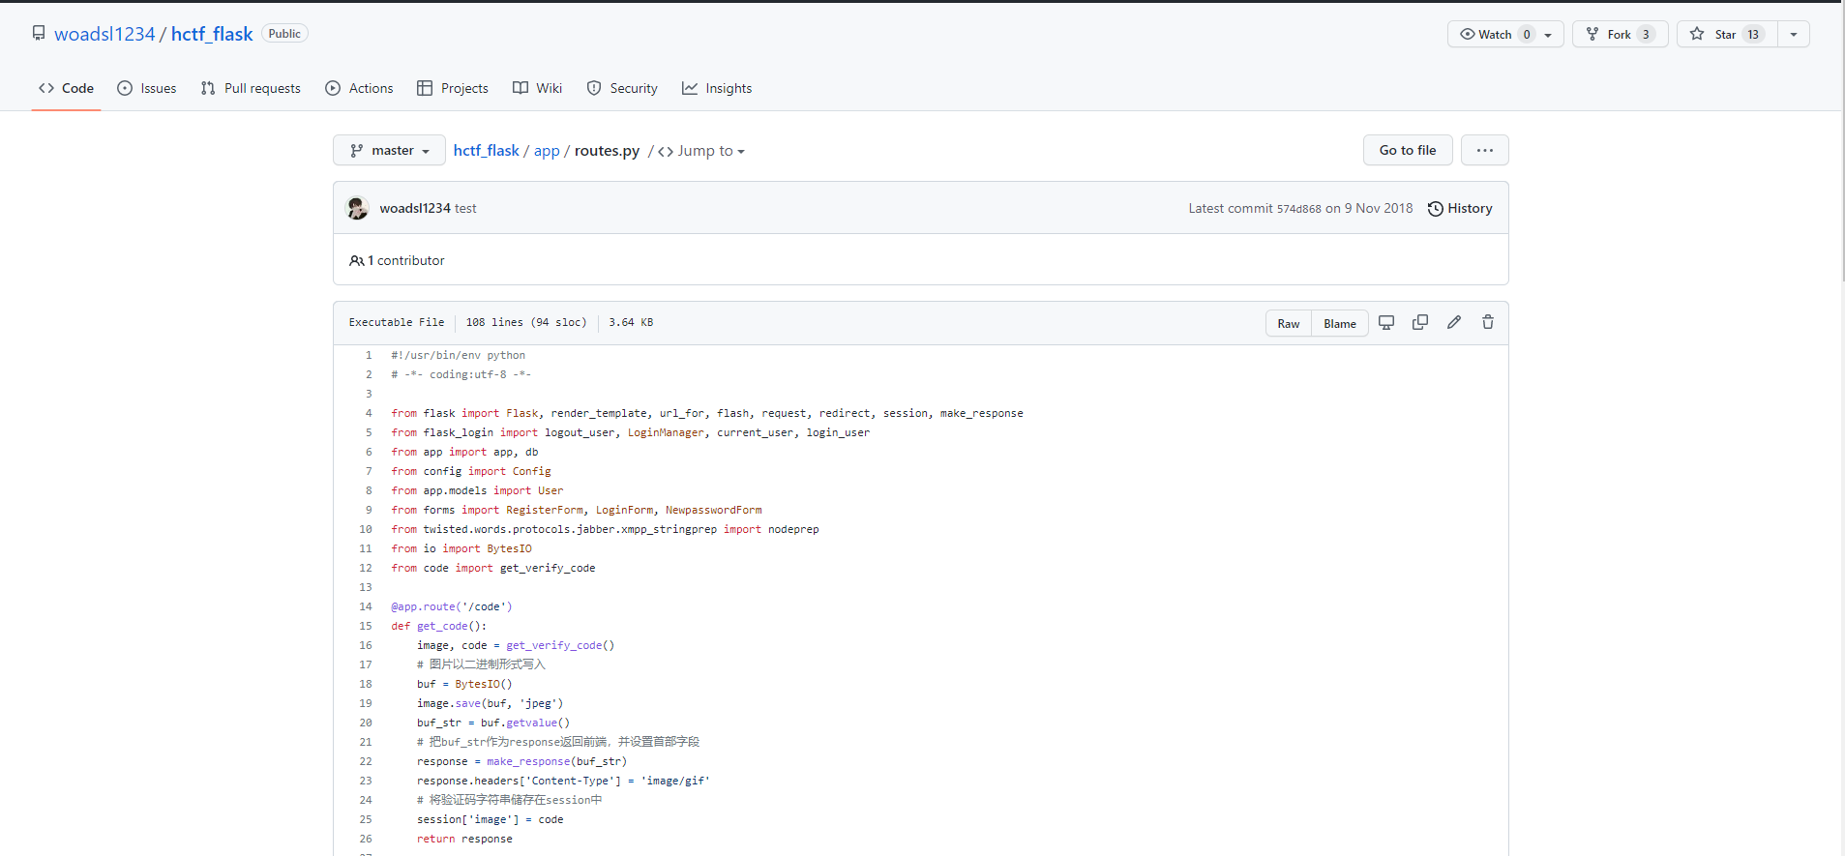1845x856 pixels.
Task: Switch to the Code tab
Action: pyautogui.click(x=66, y=88)
